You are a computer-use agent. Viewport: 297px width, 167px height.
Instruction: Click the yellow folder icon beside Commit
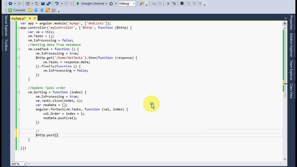[30, 10]
